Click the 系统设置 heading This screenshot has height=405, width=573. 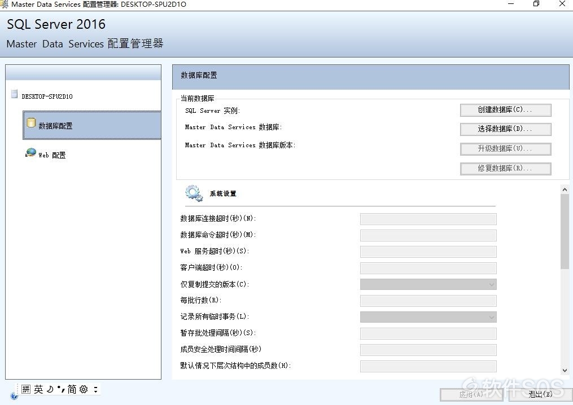point(223,193)
